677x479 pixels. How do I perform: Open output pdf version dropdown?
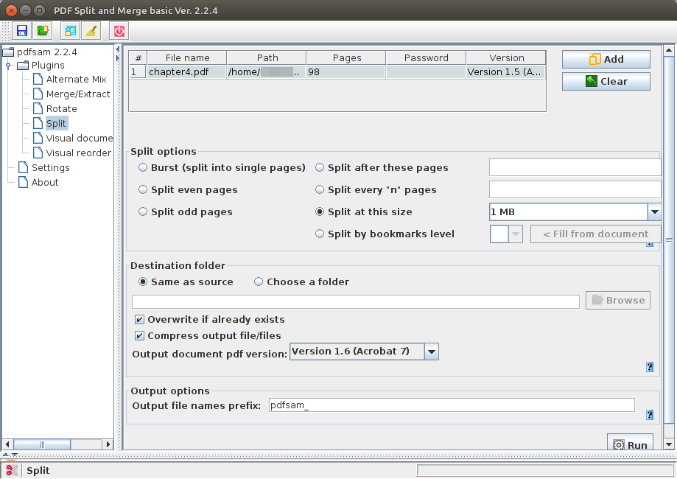[432, 352]
